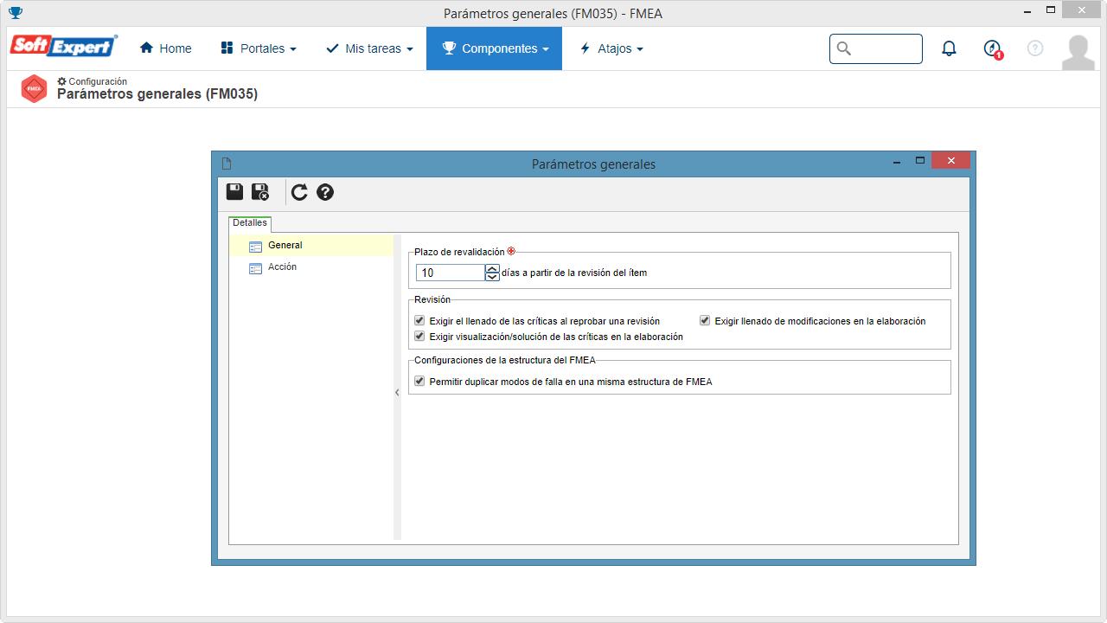Click the Refresh circular arrow icon
This screenshot has width=1107, height=623.
[299, 192]
